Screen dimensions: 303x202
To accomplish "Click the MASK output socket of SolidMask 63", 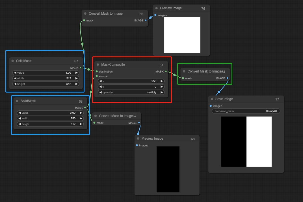I will click(x=85, y=108).
